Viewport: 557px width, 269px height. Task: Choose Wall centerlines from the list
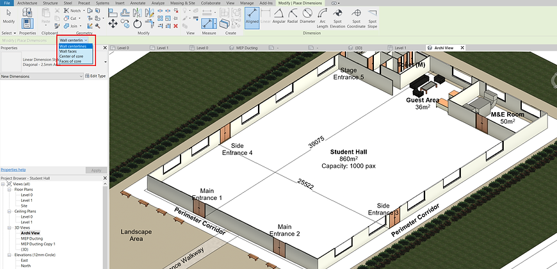click(76, 46)
